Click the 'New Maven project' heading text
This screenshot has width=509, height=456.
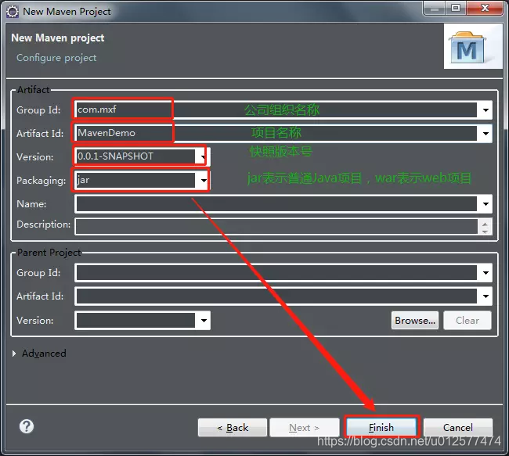(58, 38)
